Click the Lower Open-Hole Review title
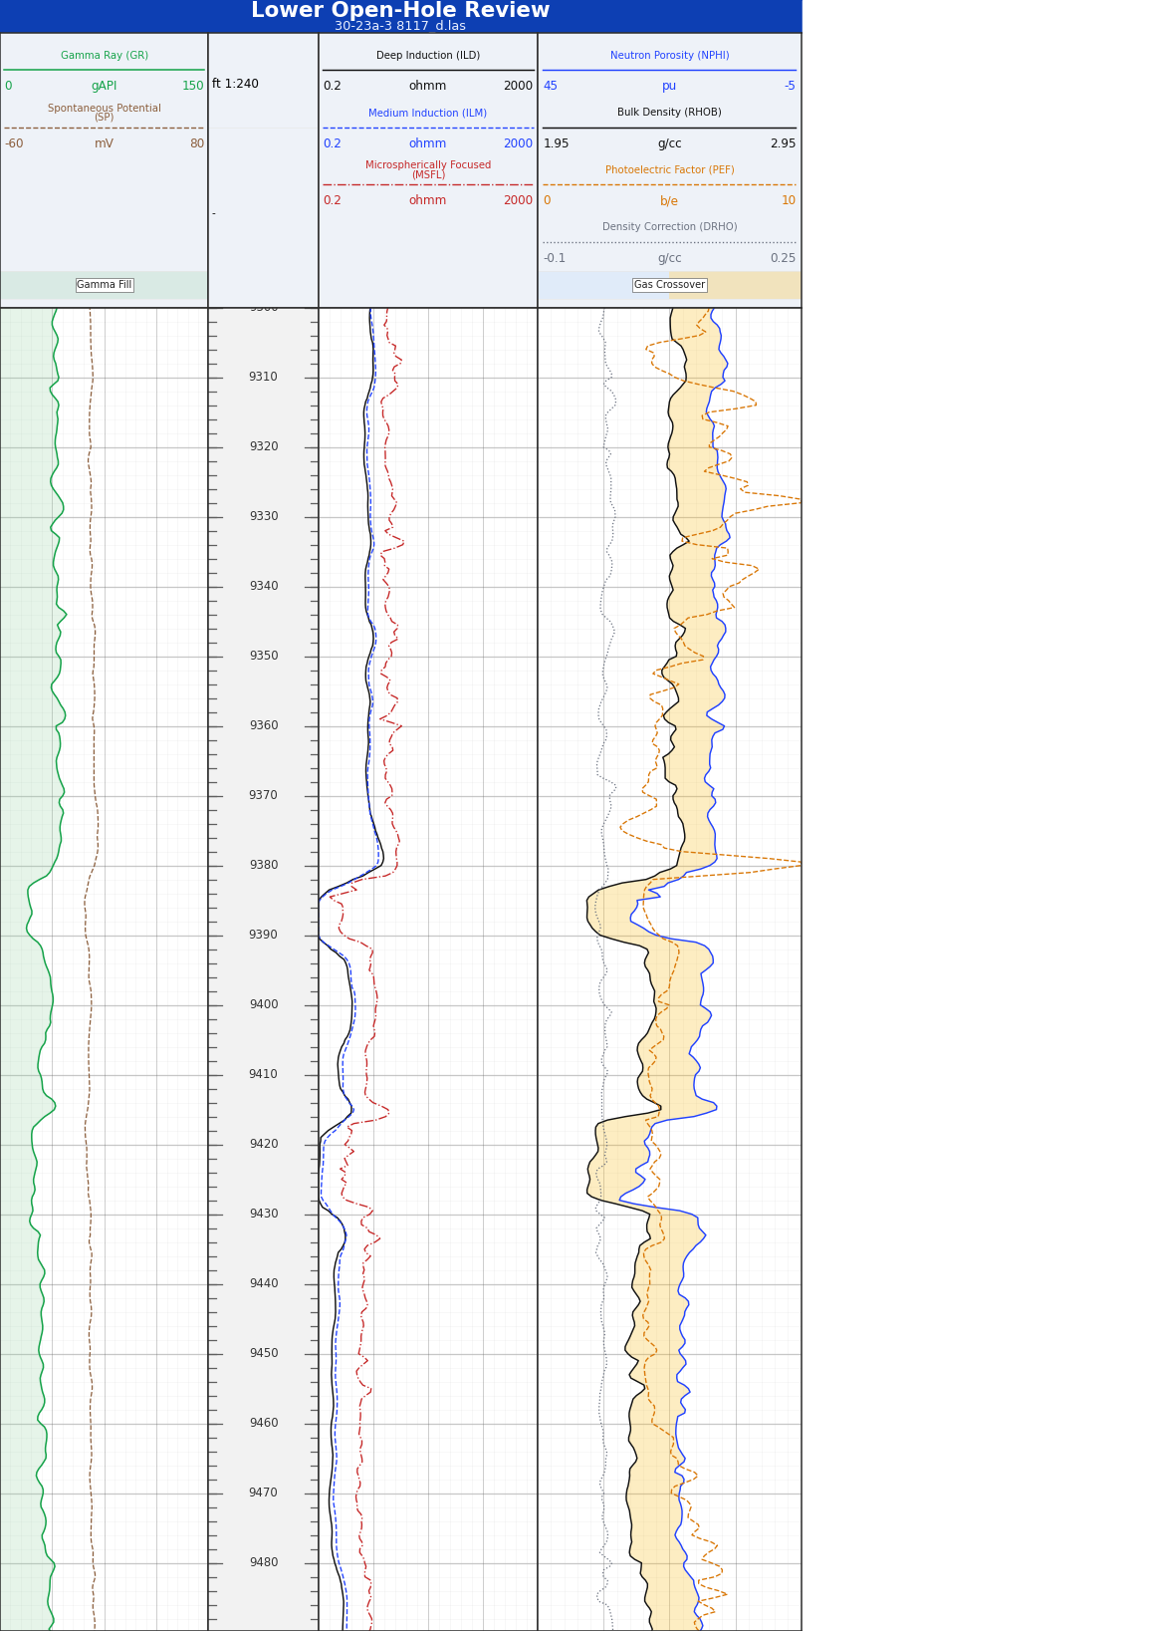 400,11
